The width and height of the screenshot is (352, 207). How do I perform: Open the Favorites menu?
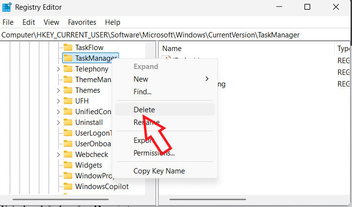coord(82,22)
